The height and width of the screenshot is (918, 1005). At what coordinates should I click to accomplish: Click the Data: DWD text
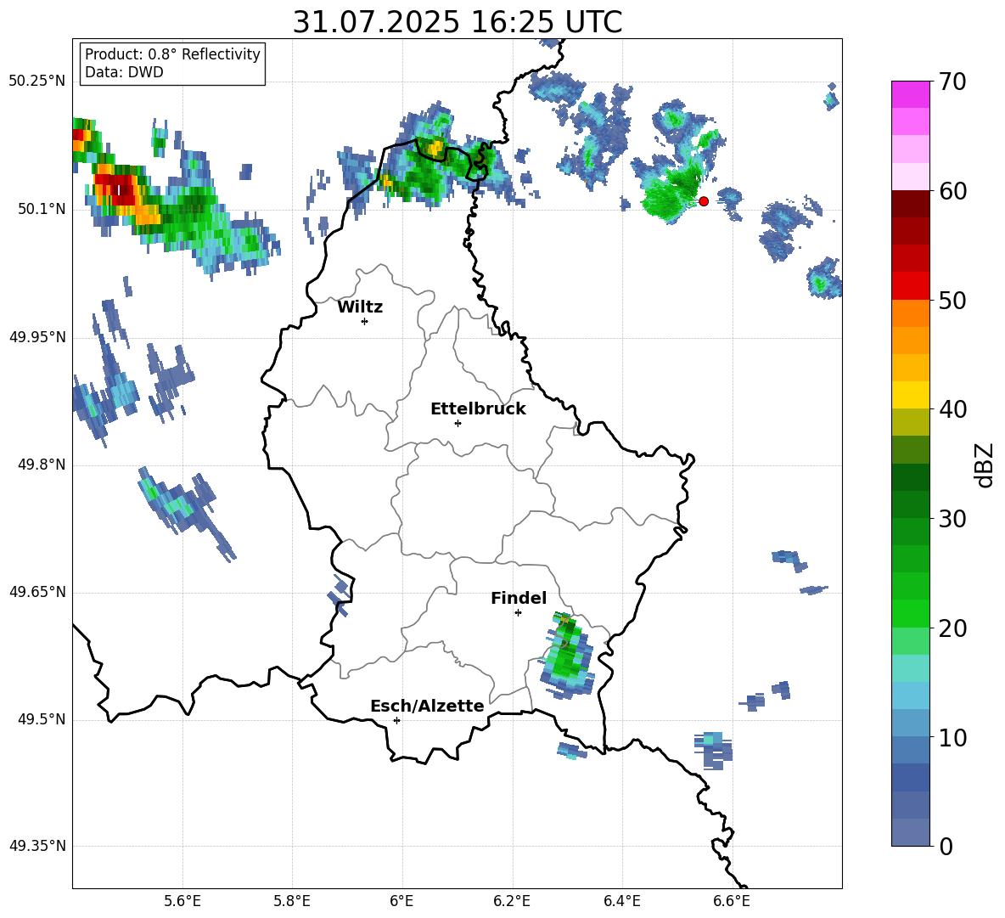point(124,72)
